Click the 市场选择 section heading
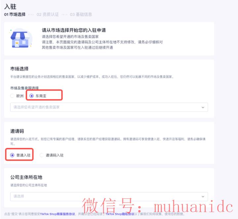This screenshot has width=238, height=219. [x=19, y=69]
